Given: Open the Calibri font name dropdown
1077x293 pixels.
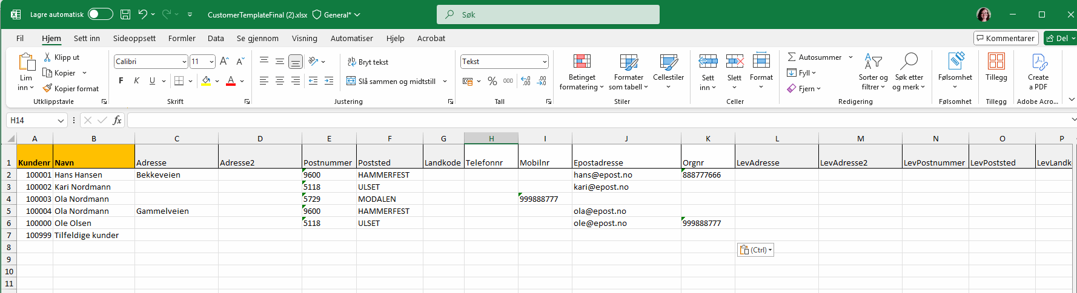Looking at the screenshot, I should tap(184, 62).
